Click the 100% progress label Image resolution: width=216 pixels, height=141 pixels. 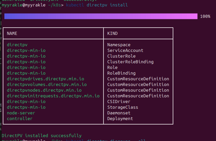point(205,17)
